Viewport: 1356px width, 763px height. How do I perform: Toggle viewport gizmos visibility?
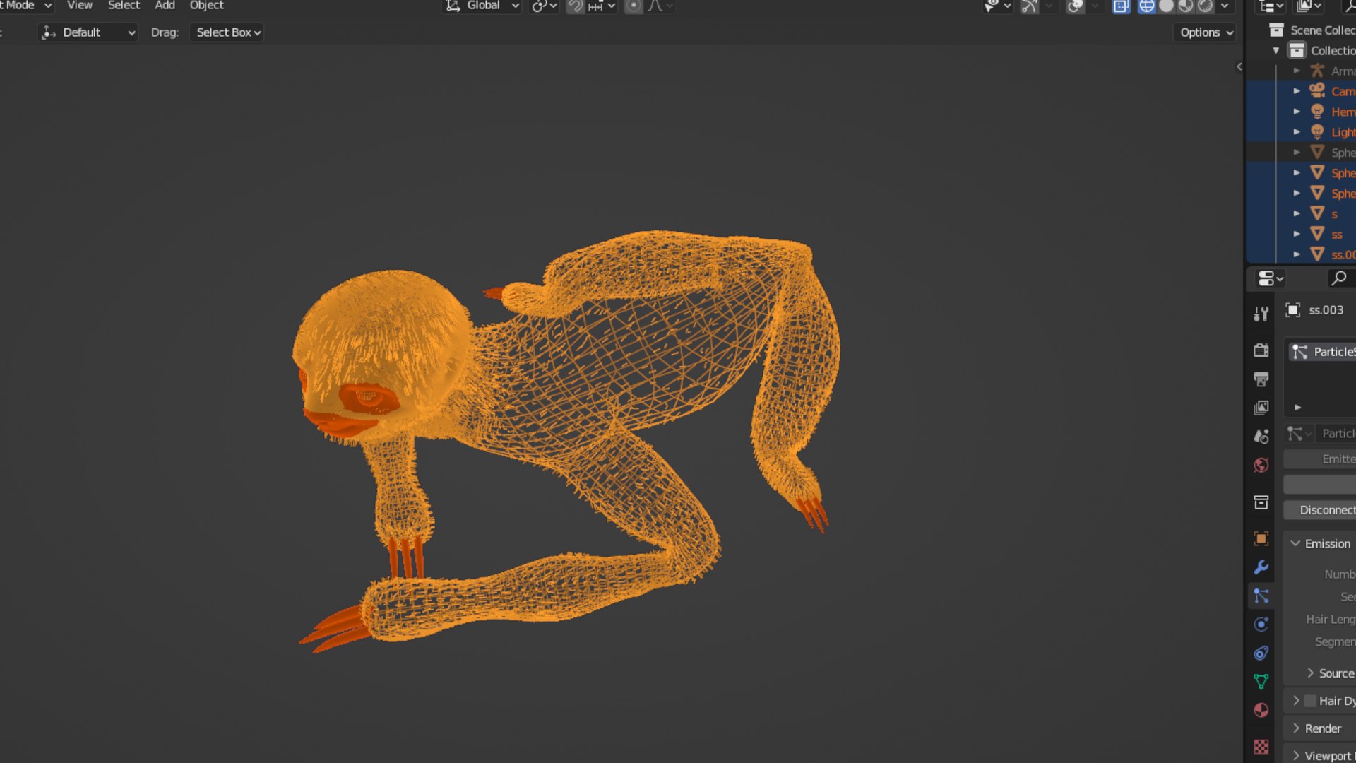(1030, 6)
